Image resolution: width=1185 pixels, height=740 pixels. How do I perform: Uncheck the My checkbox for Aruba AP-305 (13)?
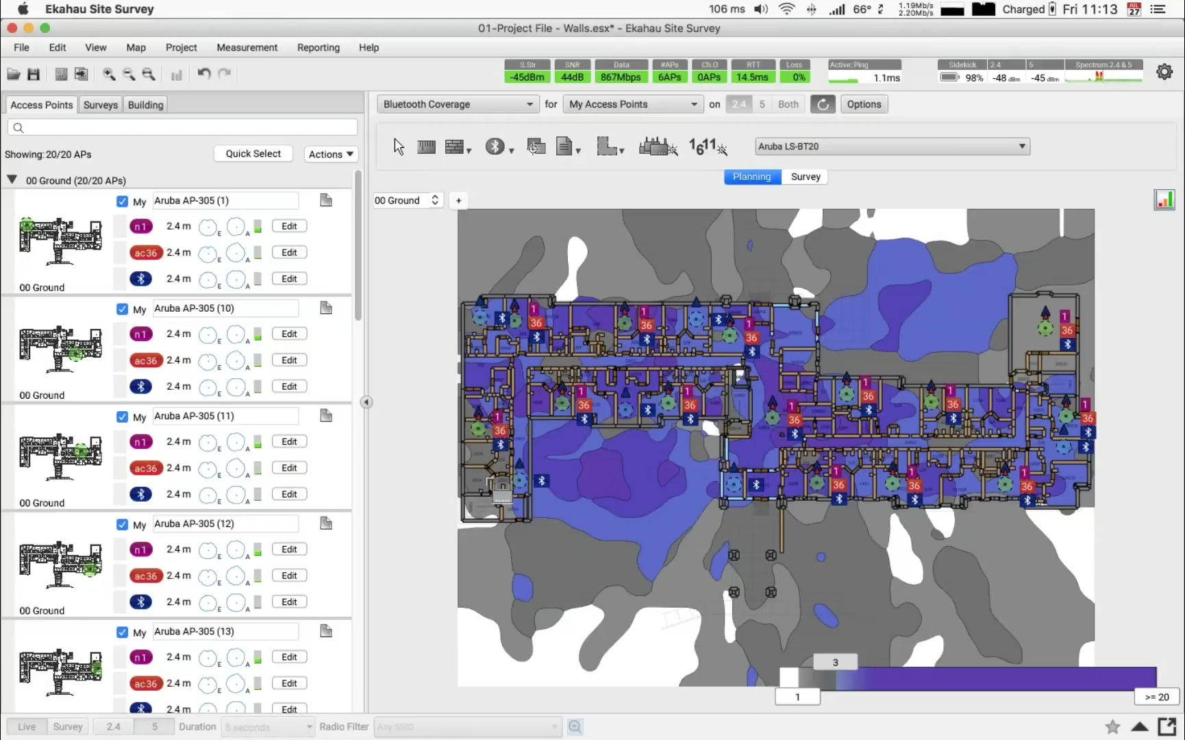(x=122, y=632)
